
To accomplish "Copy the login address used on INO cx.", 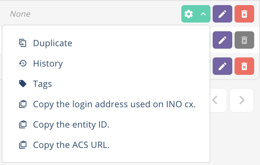I will [114, 104].
